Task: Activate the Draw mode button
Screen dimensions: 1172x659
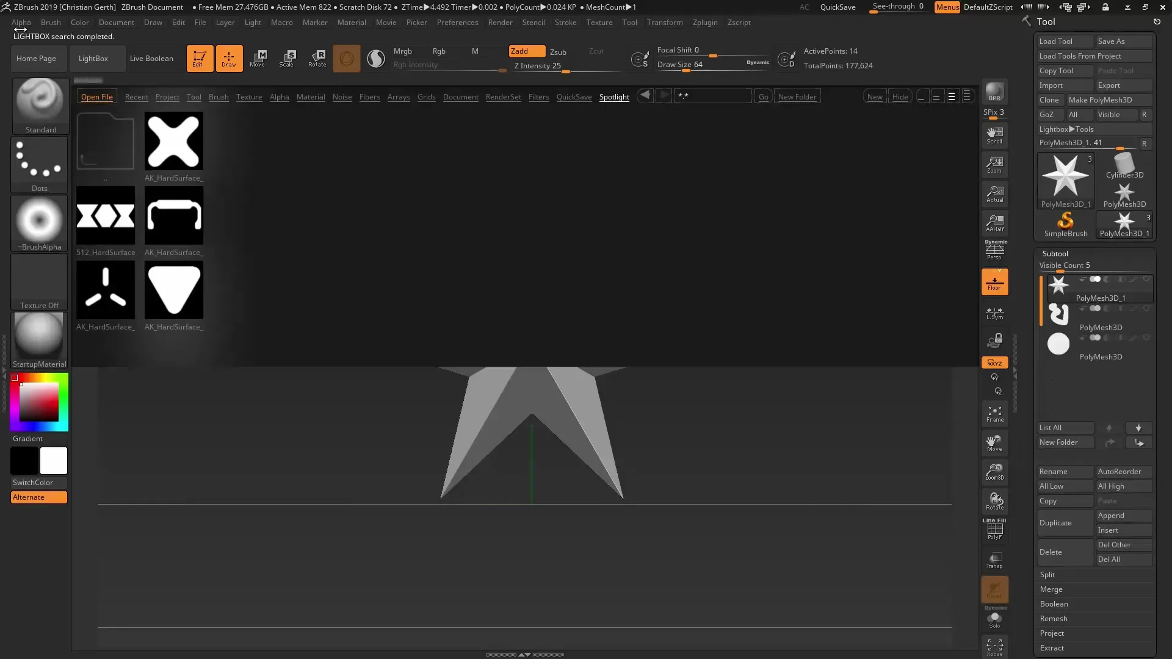Action: point(229,59)
